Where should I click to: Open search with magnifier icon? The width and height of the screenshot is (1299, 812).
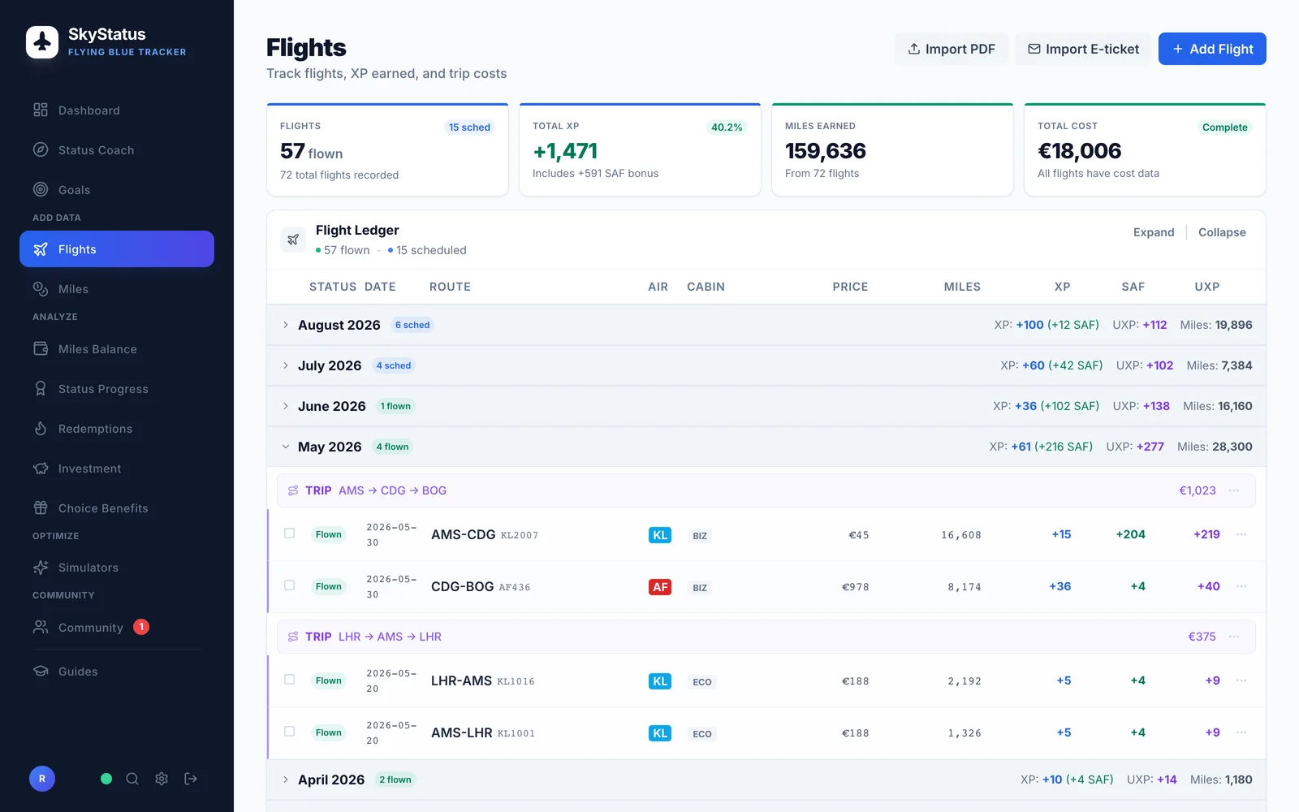[x=132, y=779]
